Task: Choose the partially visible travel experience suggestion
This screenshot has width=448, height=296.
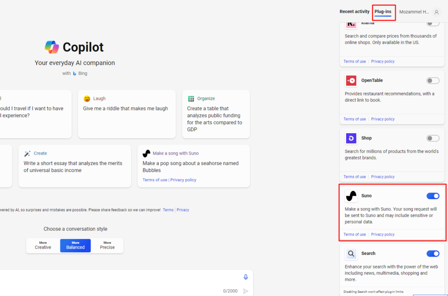Action: tap(36, 114)
